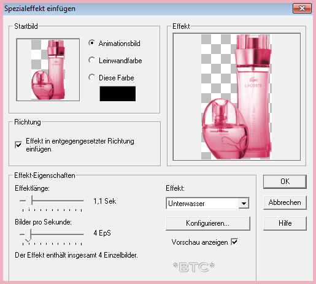This screenshot has height=284, width=316.
Task: Select the Animationsbild radio button
Action: pos(92,43)
